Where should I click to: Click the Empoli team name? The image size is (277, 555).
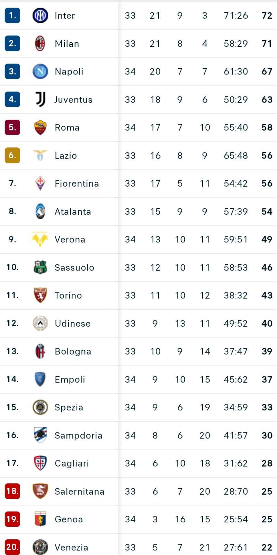(x=70, y=379)
